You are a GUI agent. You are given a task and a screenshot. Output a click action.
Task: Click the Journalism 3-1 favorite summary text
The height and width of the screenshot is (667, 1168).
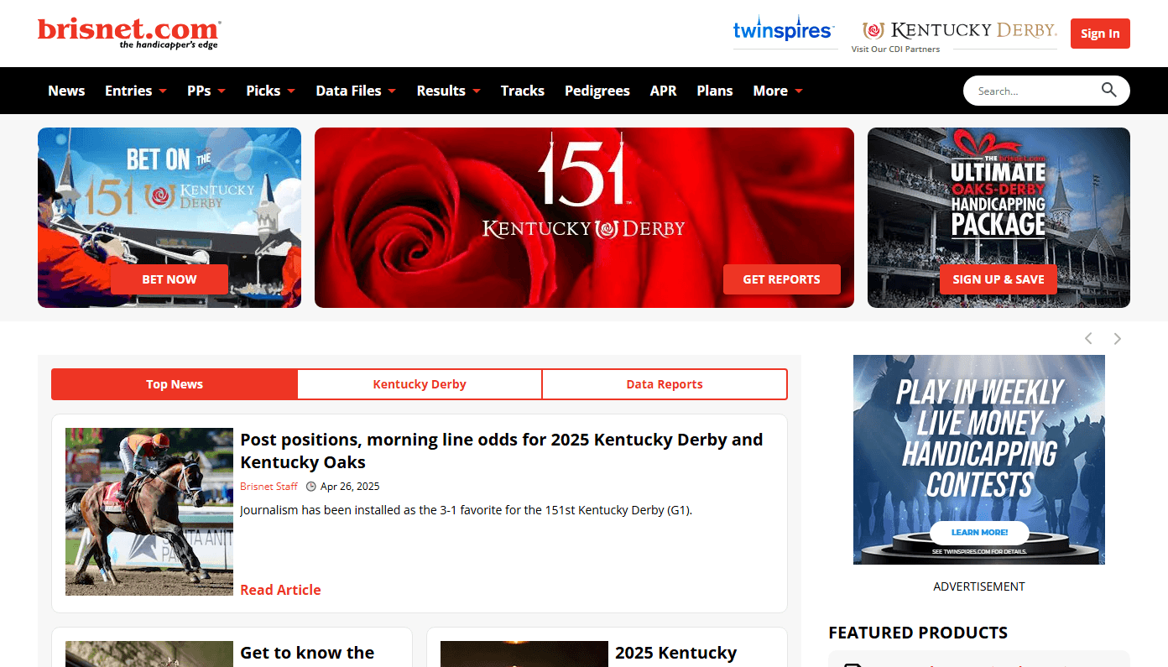pos(466,510)
